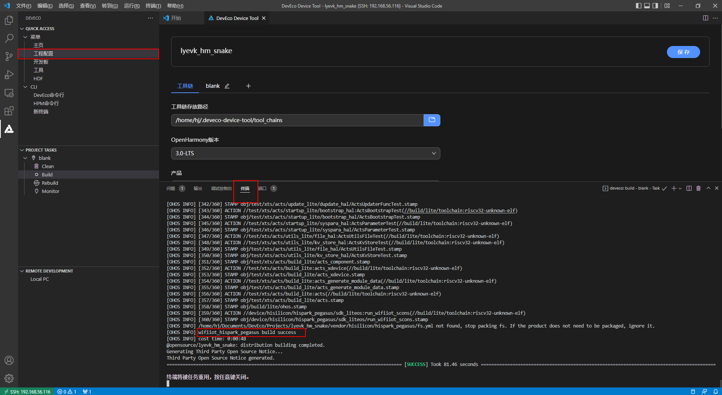Screen dimensions: 722x395
Task: Click the pencil icon to rename blank
Action: [227, 86]
